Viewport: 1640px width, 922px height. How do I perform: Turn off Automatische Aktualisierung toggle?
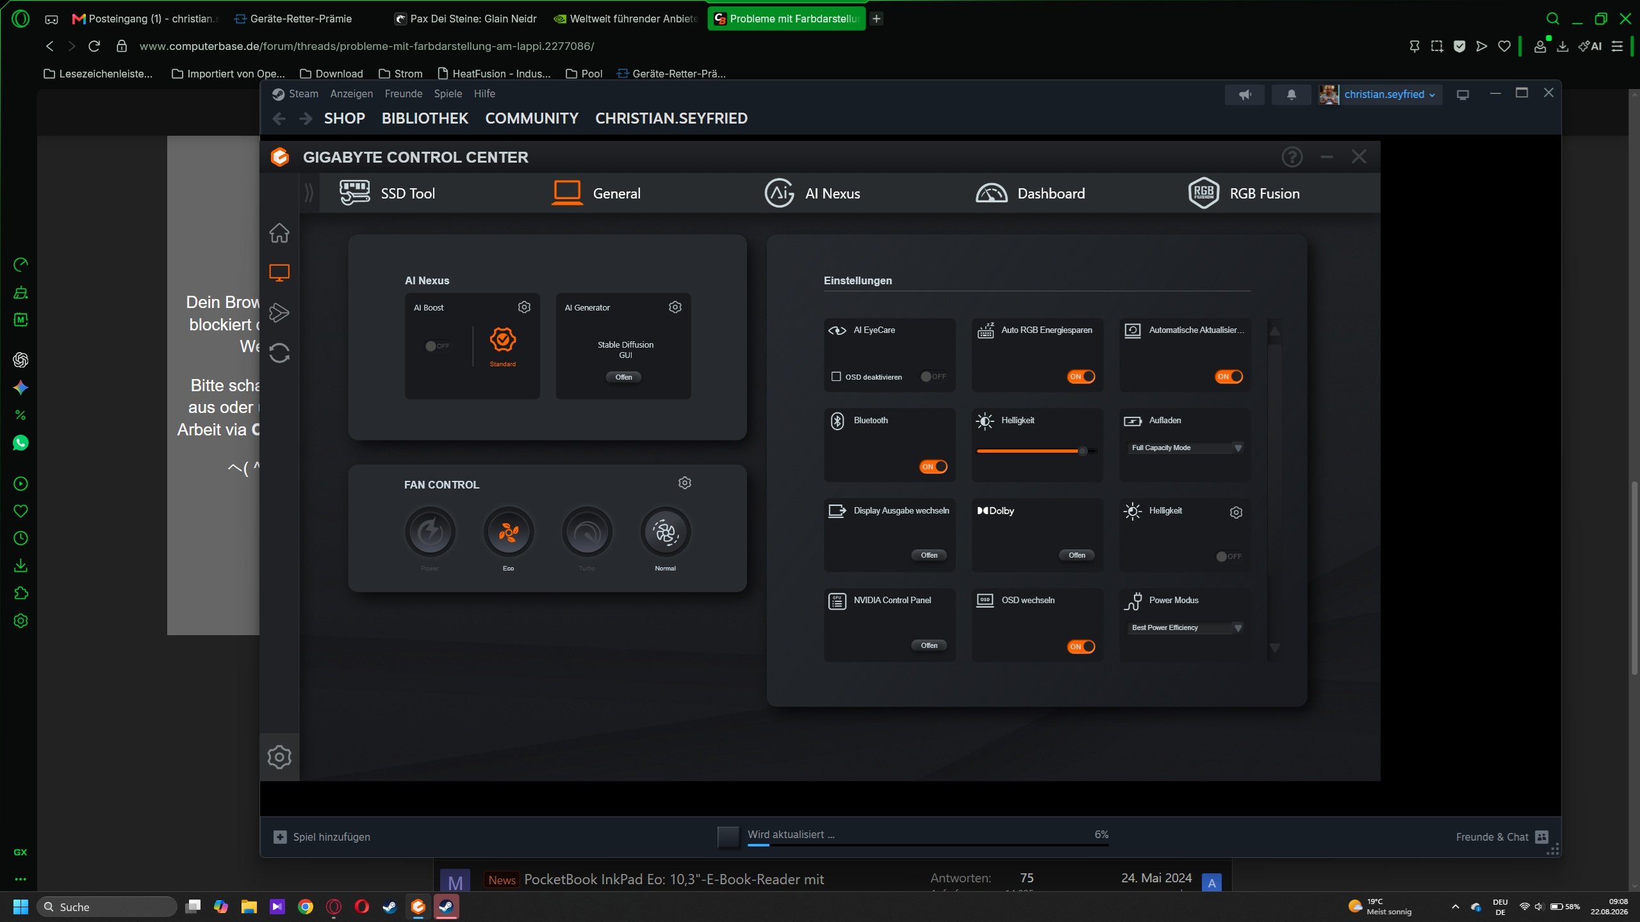tap(1229, 376)
